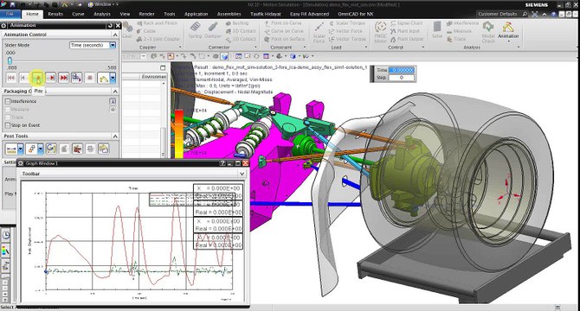Step animation backward one frame
The height and width of the screenshot is (311, 580).
[x=23, y=78]
